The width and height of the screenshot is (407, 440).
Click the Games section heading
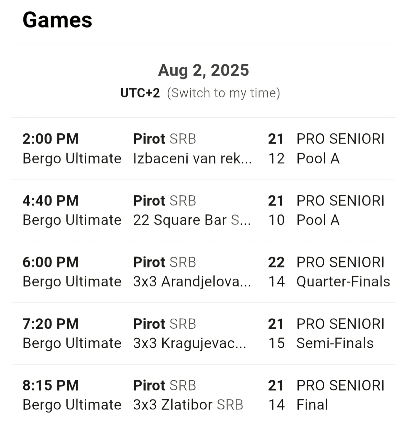[57, 20]
